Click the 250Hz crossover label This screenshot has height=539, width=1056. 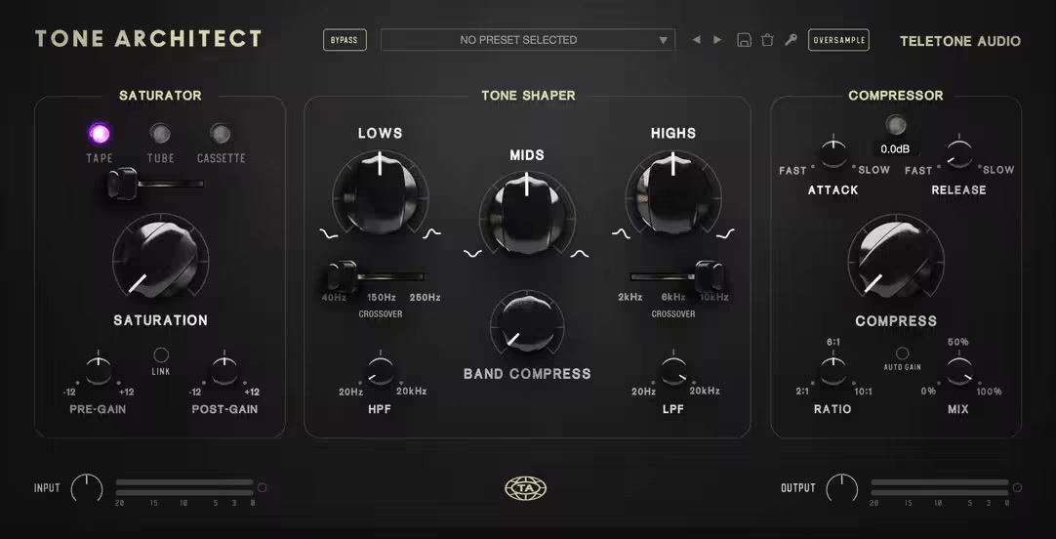[x=425, y=297]
